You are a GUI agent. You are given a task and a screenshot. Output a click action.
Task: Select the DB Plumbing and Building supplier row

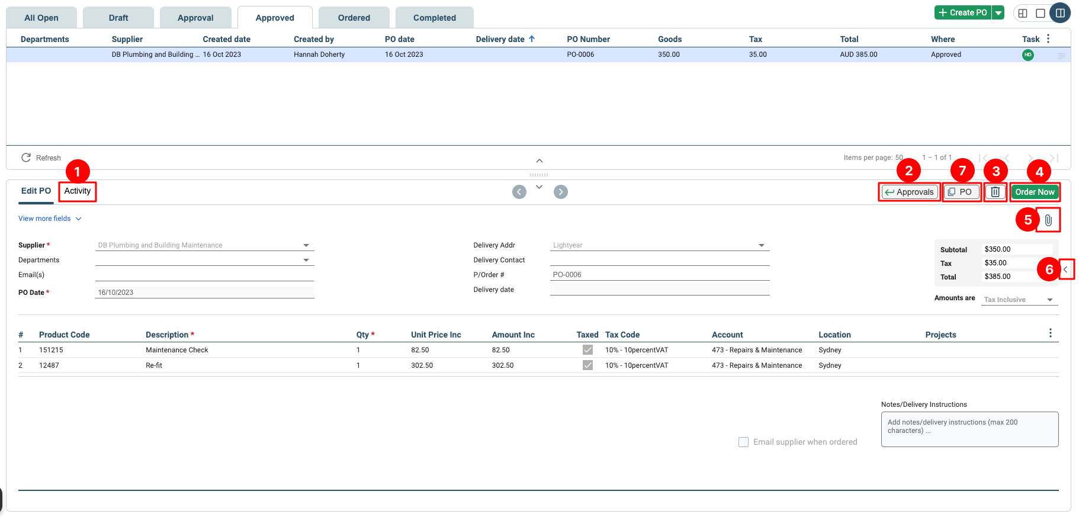[538, 54]
